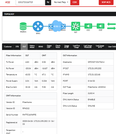This screenshot has width=116, height=134.
Task: Click ONT Rx Power value -16.87
Action: pyautogui.click(x=44, y=68)
